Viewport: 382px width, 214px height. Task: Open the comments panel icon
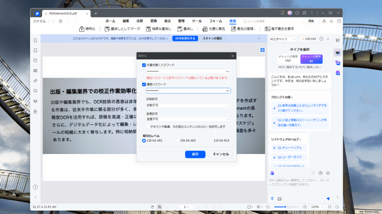pyautogui.click(x=35, y=60)
